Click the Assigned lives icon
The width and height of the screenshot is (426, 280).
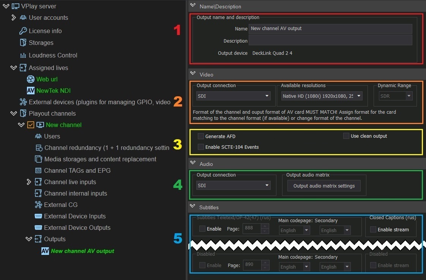pos(23,68)
